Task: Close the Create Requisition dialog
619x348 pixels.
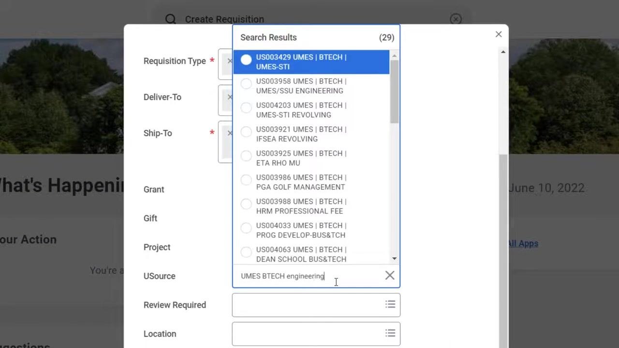Action: click(499, 34)
